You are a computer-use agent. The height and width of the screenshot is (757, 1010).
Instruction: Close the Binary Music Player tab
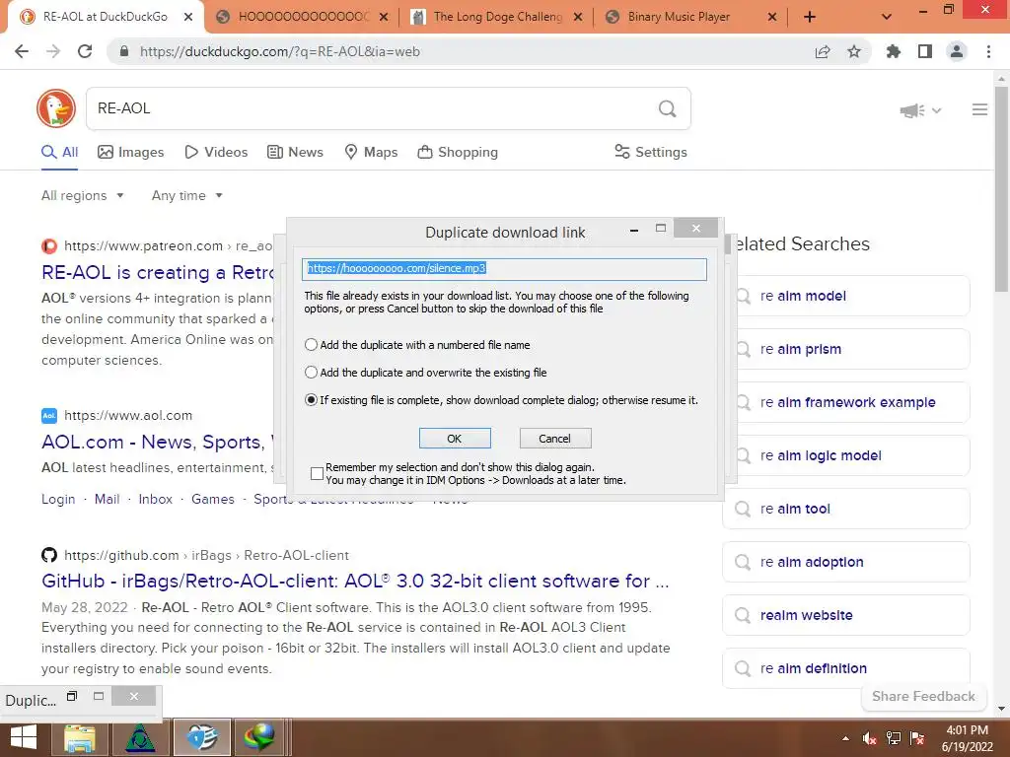click(772, 18)
